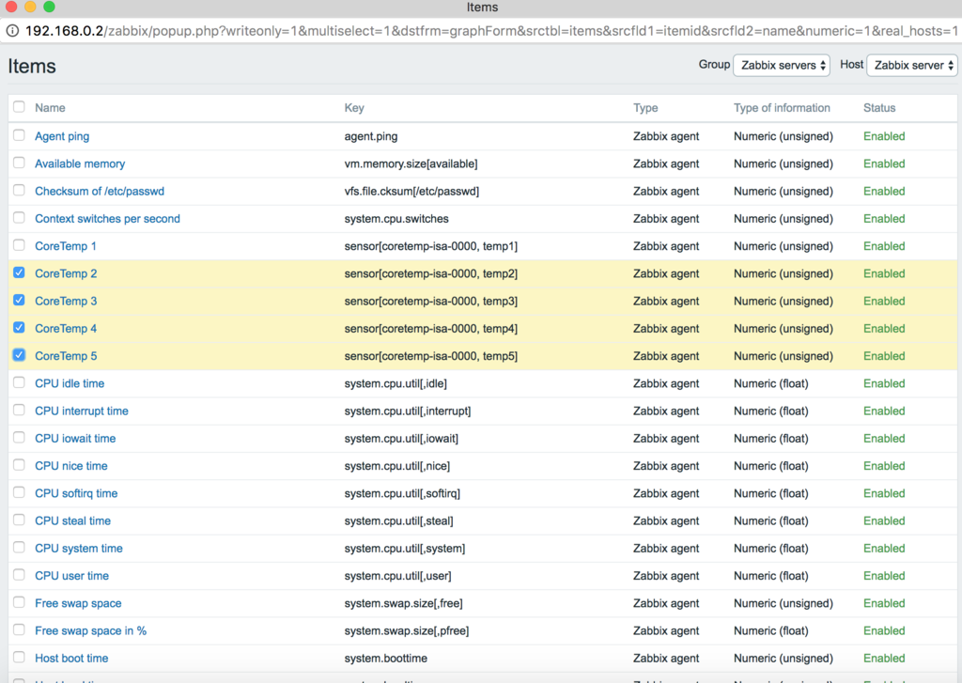Screen dimensions: 962x683
Task: Open the Group dropdown showing Zabbix servers
Action: [x=782, y=65]
